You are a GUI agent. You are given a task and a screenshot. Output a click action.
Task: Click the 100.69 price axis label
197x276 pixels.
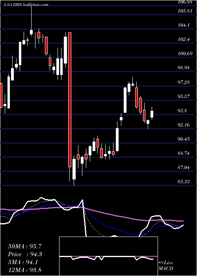click(184, 54)
